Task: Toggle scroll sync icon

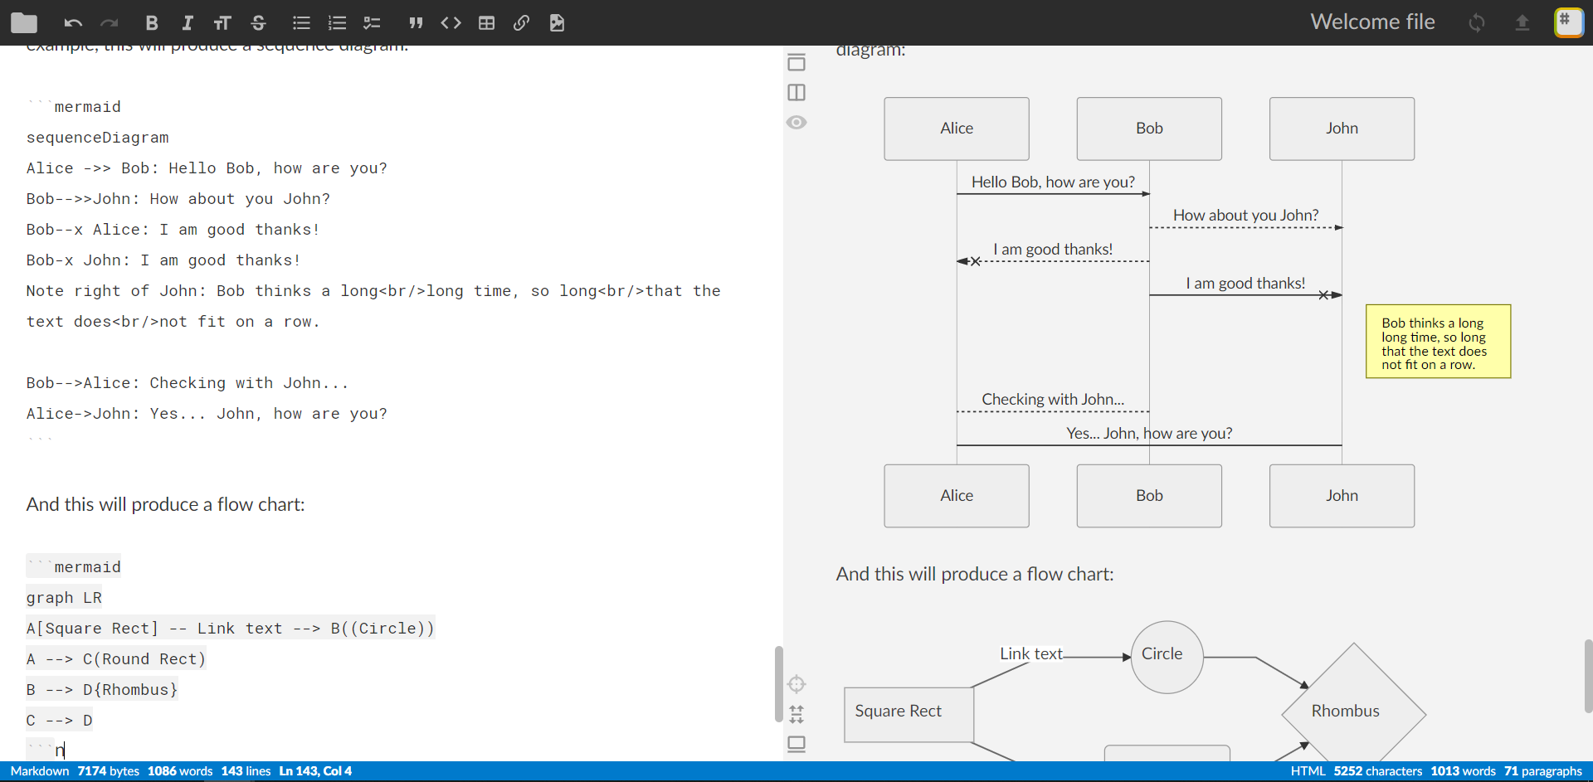Action: [x=796, y=714]
